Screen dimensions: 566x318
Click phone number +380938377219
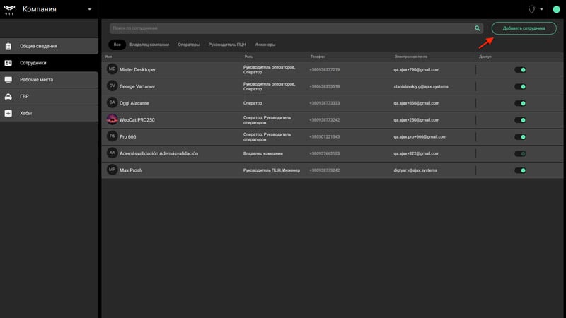(x=325, y=69)
